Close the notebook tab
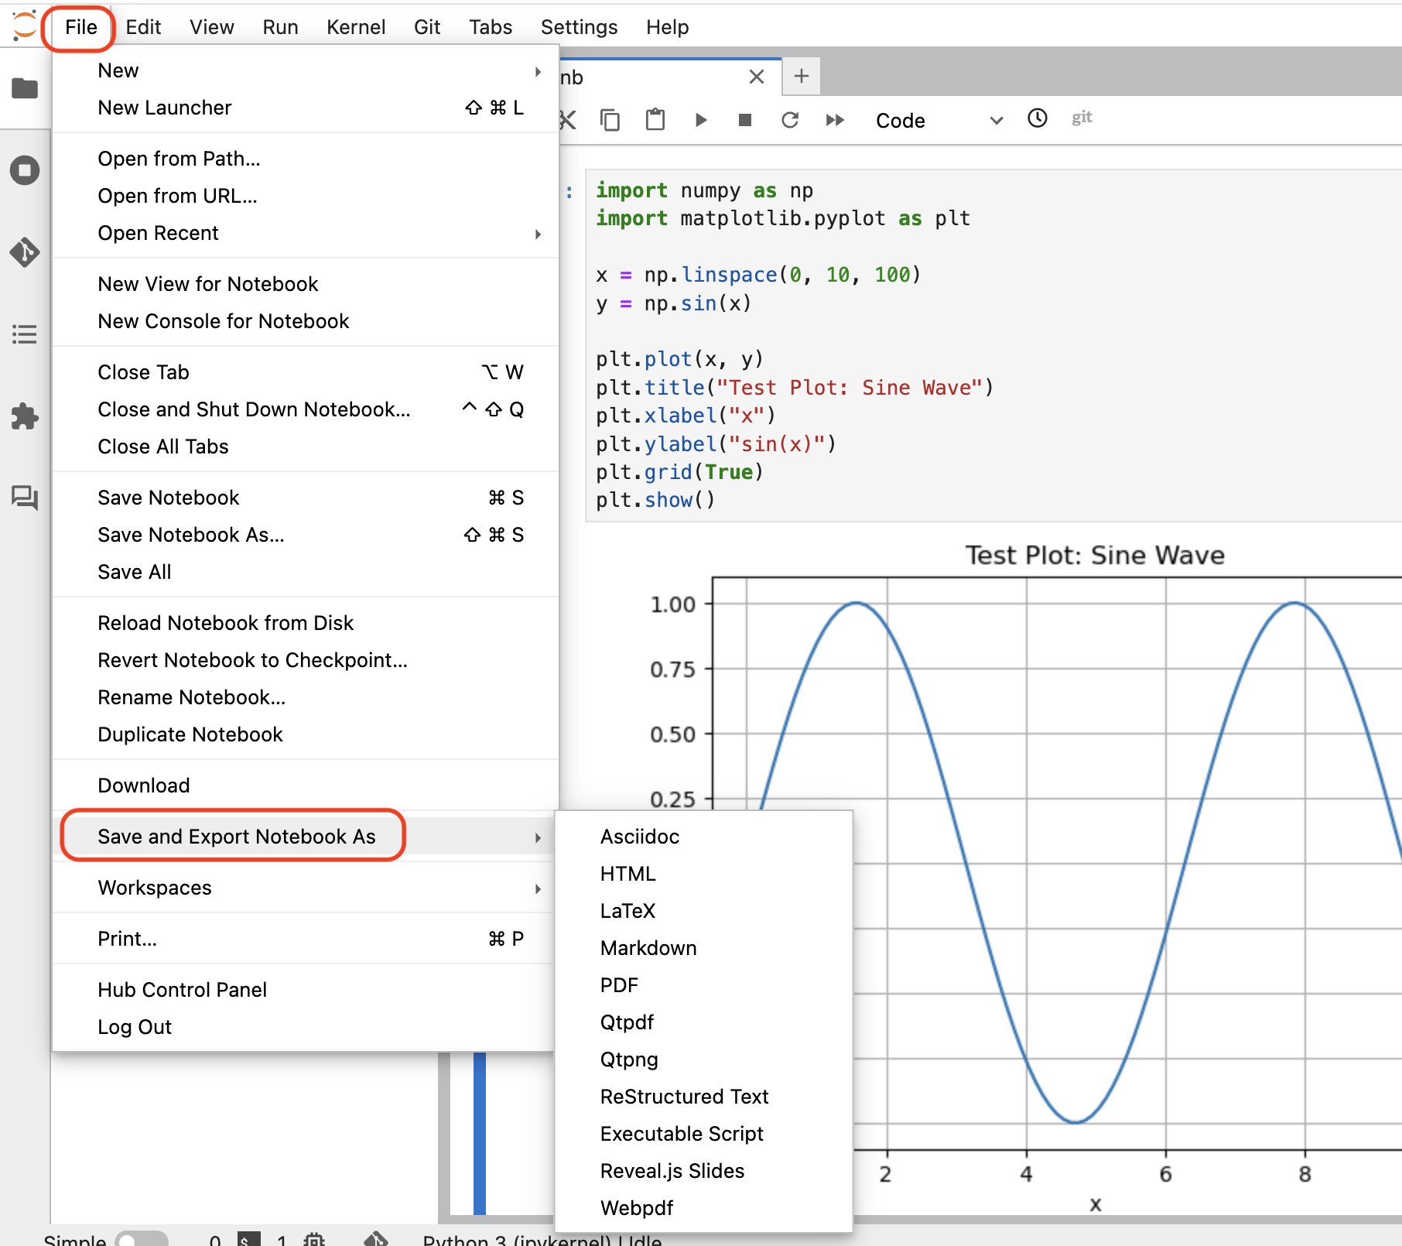The width and height of the screenshot is (1402, 1246). (757, 77)
